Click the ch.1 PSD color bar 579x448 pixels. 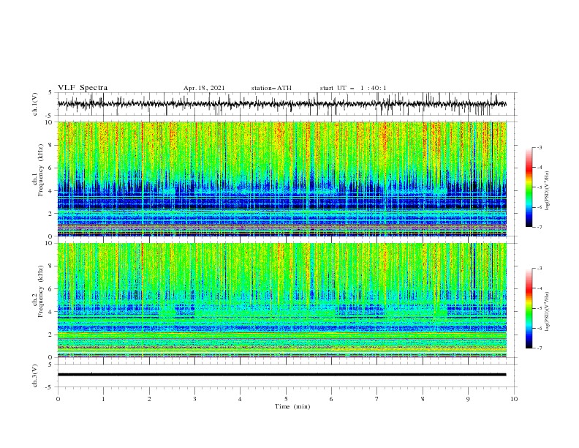(529, 187)
